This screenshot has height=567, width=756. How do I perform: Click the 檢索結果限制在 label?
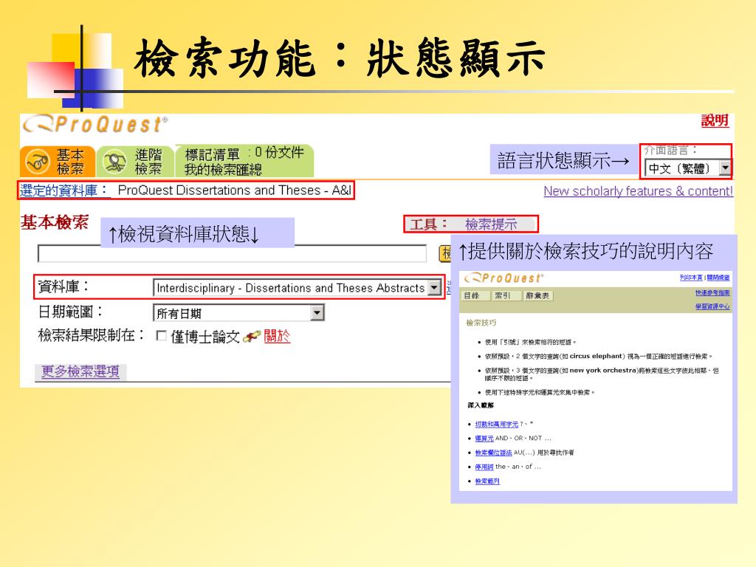click(x=91, y=335)
